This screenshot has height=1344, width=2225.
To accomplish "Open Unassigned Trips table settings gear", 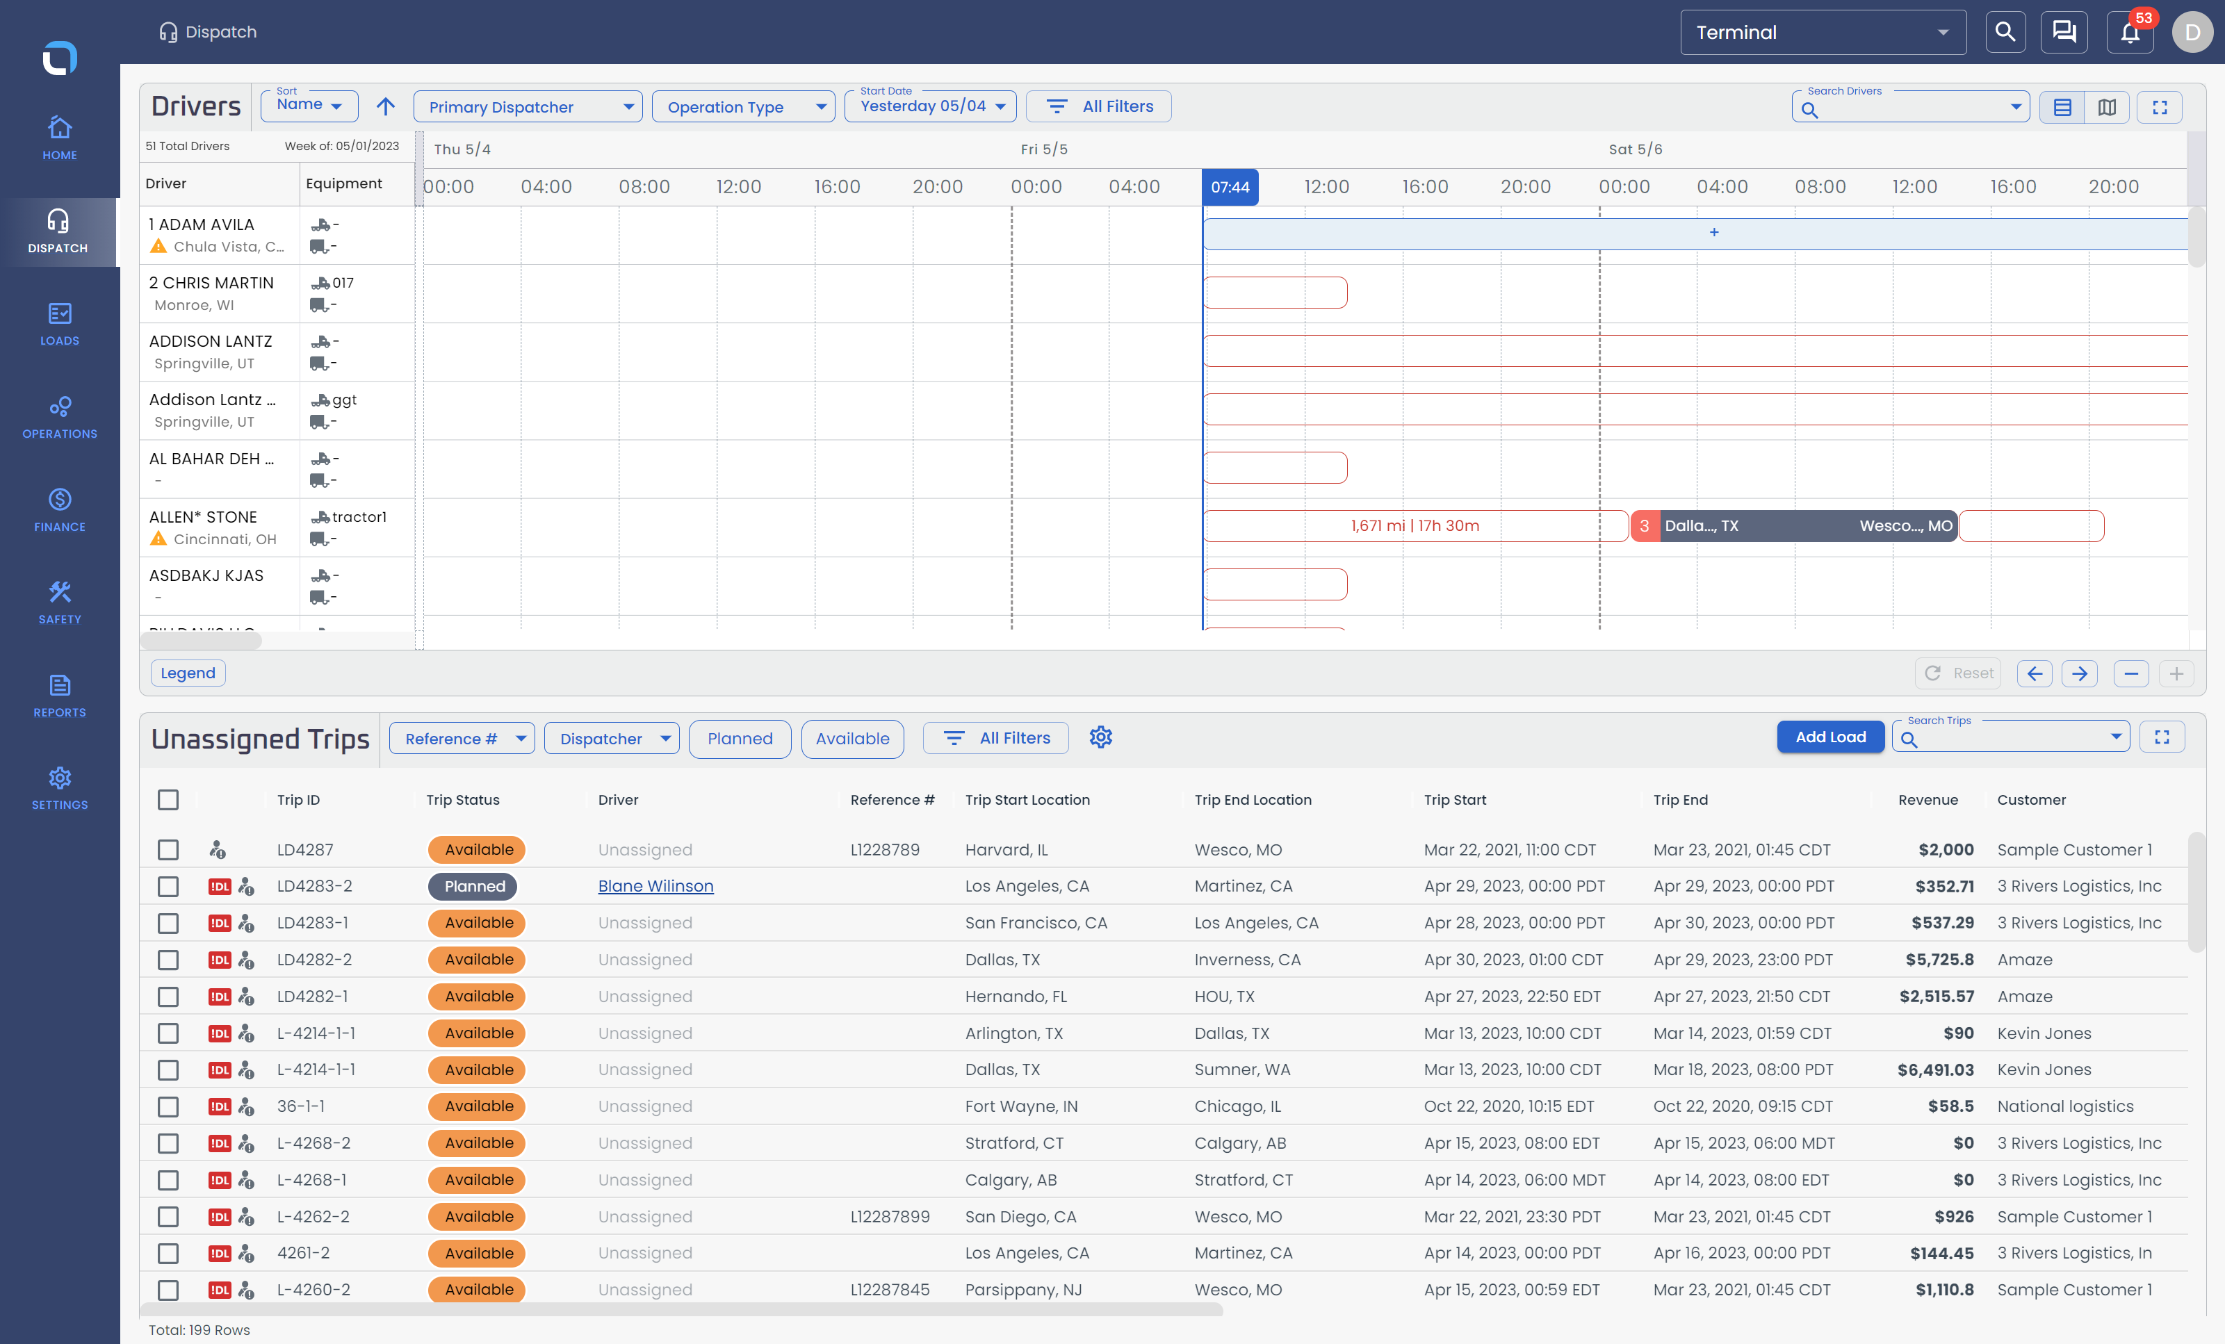I will [x=1100, y=737].
